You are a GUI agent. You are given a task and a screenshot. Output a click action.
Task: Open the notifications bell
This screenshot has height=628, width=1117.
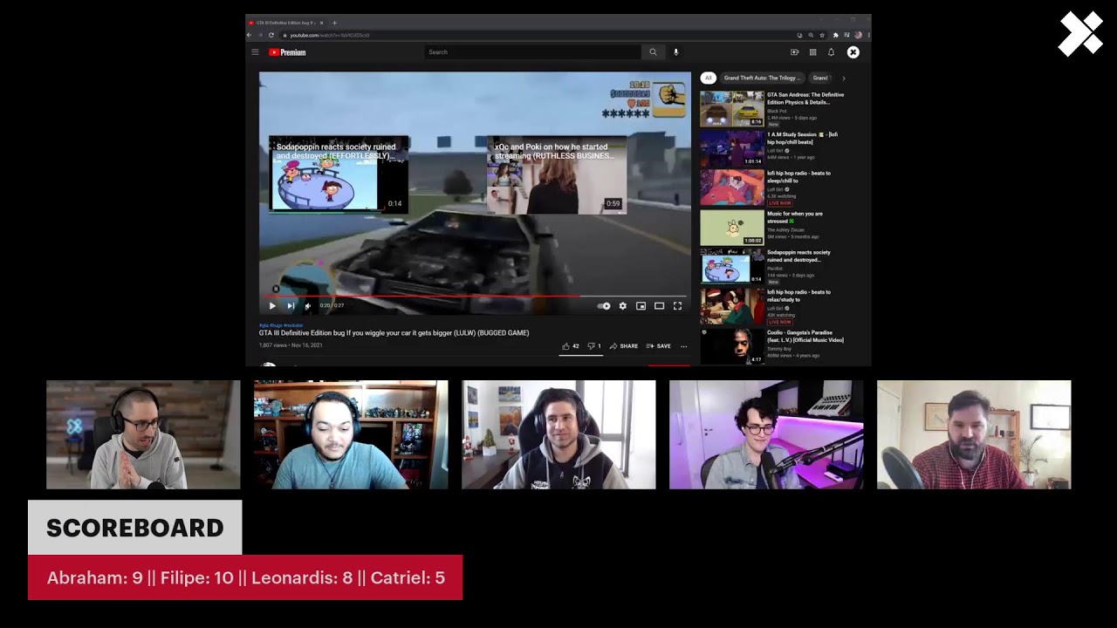click(x=831, y=52)
